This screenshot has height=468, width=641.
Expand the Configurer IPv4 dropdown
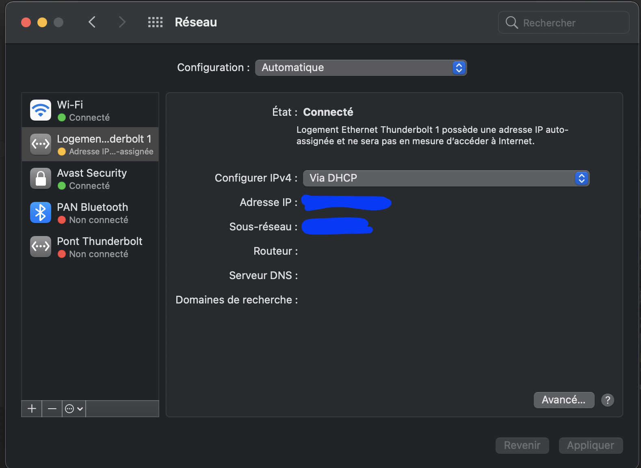446,178
